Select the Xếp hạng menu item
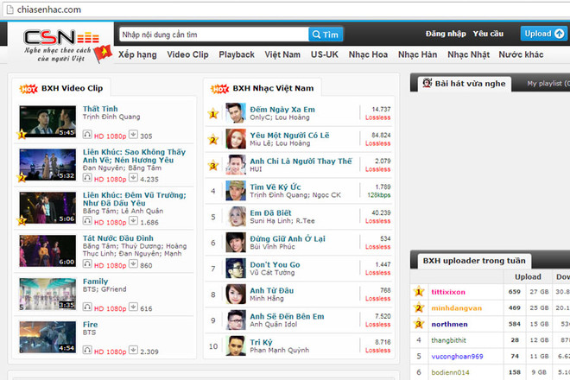The image size is (570, 380). (x=138, y=54)
